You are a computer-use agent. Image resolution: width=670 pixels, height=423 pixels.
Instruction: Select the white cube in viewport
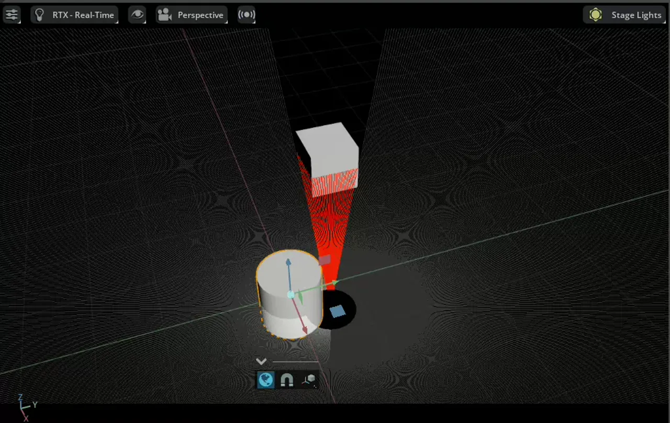[x=327, y=152]
